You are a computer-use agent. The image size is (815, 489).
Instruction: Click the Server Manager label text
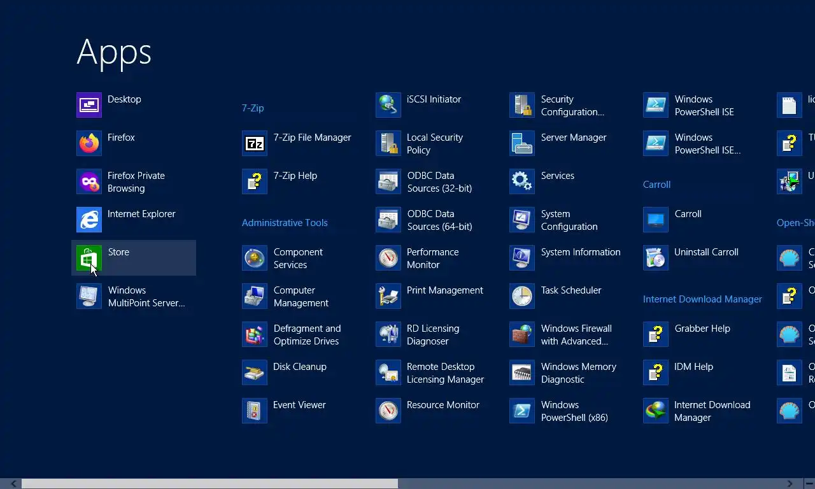pyautogui.click(x=574, y=138)
